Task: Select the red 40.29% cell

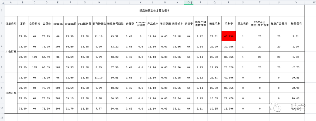Action: (229, 36)
